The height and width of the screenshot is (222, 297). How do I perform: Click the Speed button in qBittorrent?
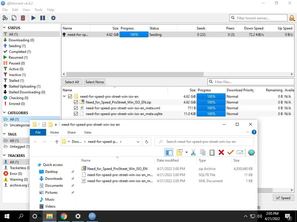(x=283, y=198)
